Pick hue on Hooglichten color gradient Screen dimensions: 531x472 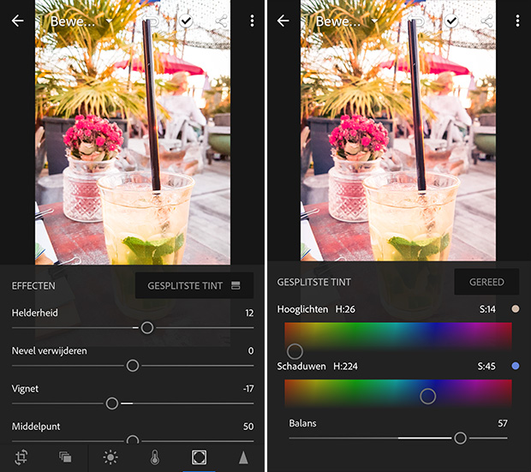(x=398, y=336)
